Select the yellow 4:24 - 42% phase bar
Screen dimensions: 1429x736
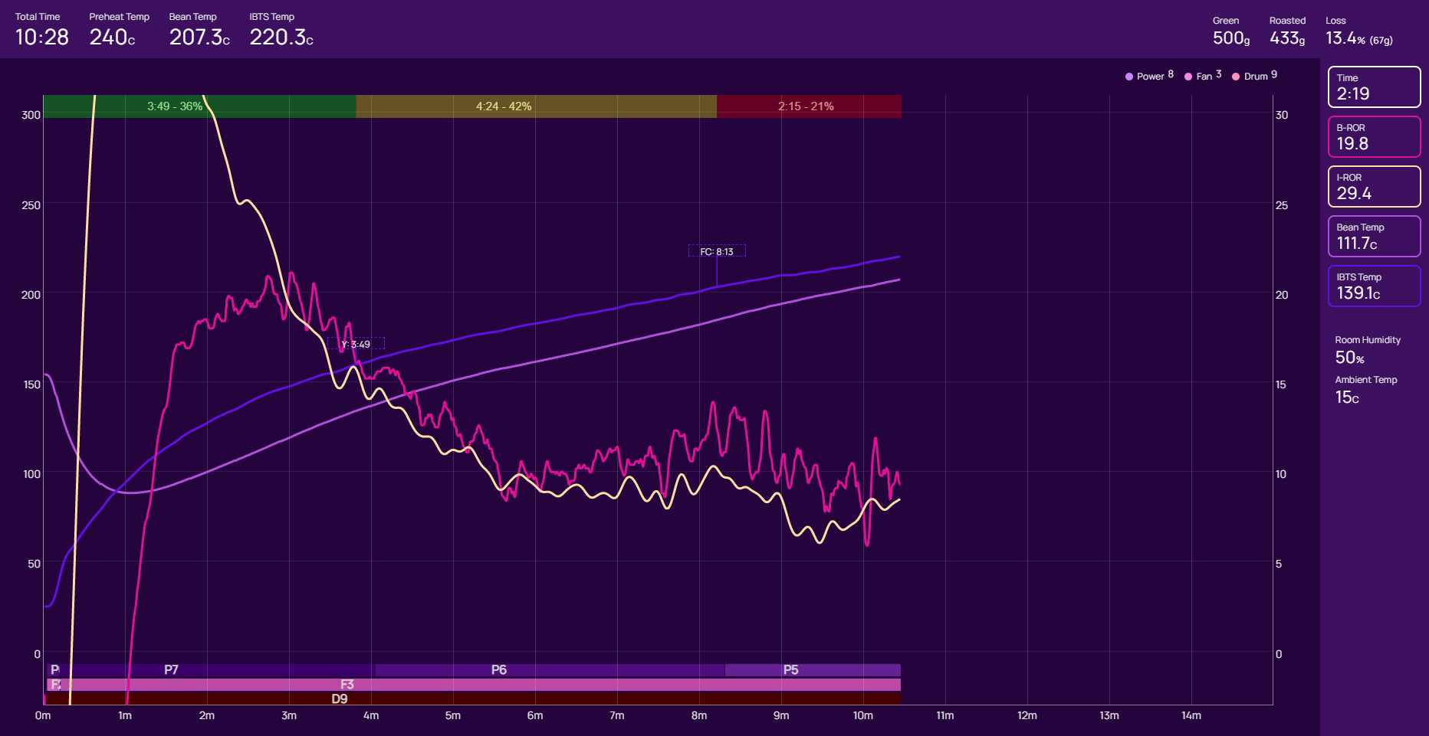[536, 106]
